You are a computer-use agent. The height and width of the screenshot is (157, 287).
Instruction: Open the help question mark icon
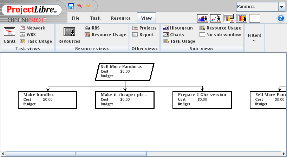(x=281, y=18)
